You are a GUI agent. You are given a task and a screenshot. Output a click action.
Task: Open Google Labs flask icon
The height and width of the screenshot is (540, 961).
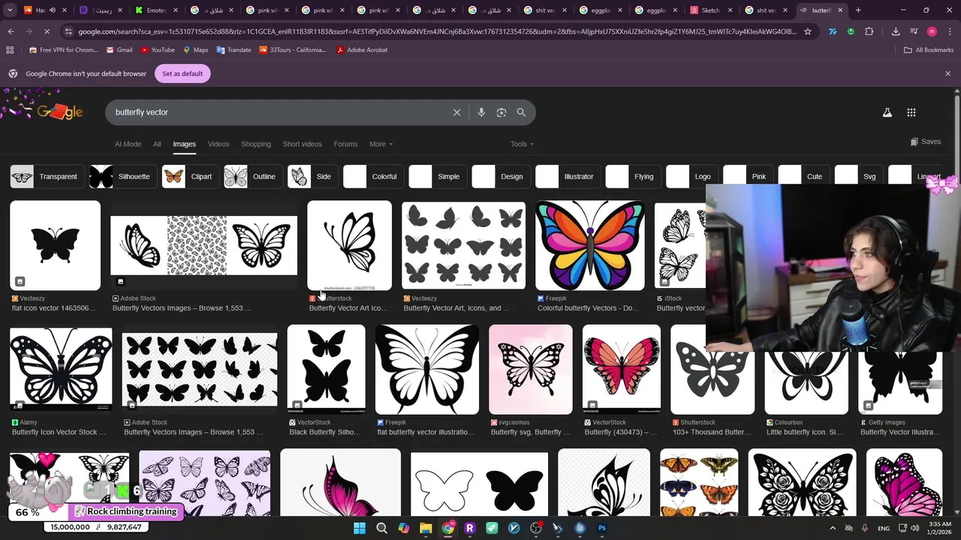(x=887, y=112)
